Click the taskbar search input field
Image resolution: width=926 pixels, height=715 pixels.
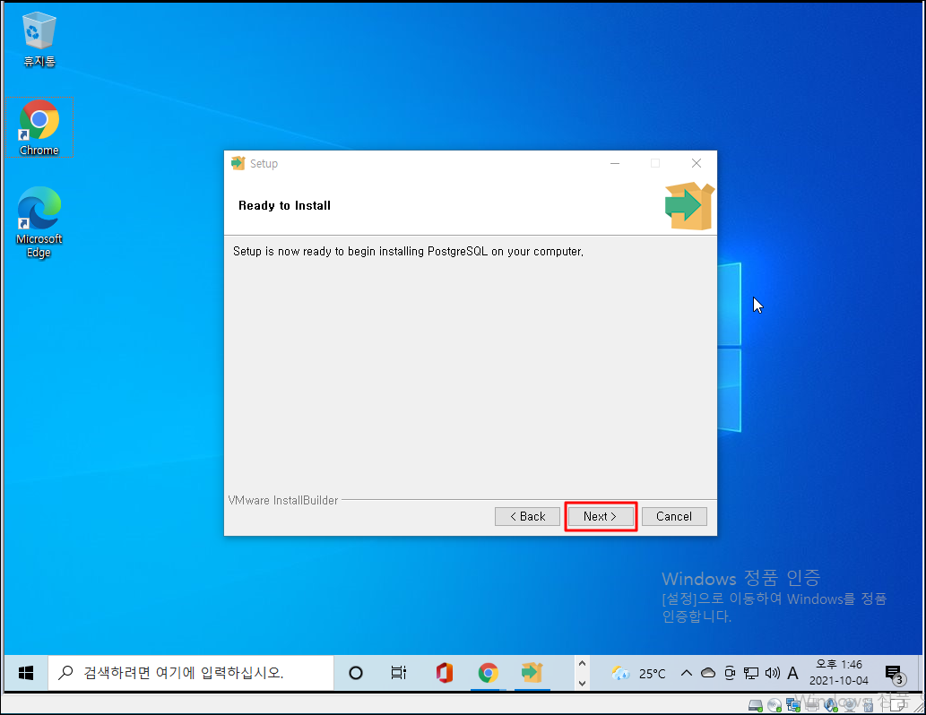coord(190,673)
